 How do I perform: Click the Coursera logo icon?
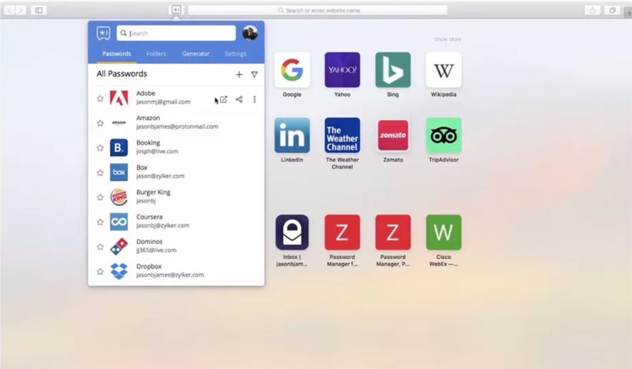tap(119, 222)
